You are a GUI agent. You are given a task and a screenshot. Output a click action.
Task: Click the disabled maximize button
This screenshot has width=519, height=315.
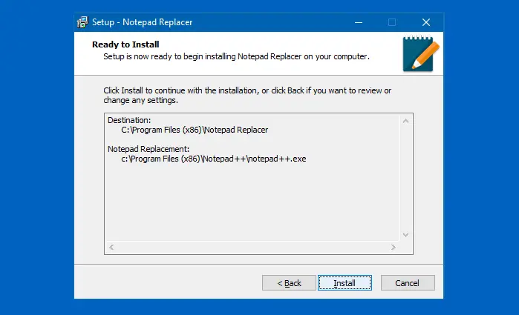(392, 22)
